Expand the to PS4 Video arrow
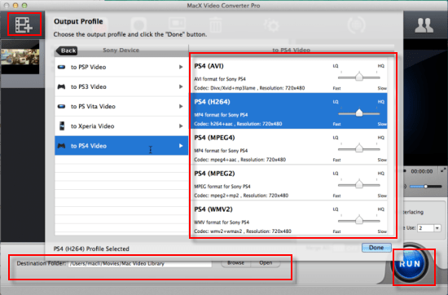Screen dimensions: 448x295 [181, 146]
